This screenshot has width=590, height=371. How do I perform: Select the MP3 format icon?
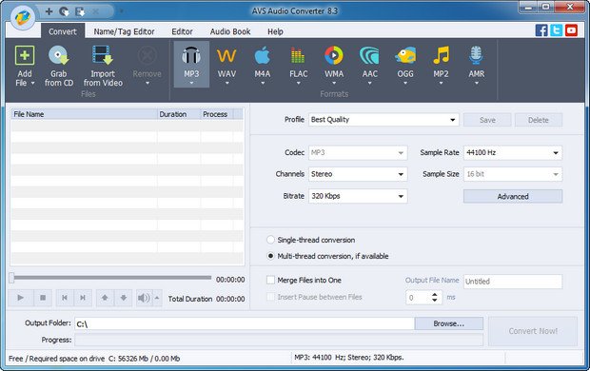191,55
